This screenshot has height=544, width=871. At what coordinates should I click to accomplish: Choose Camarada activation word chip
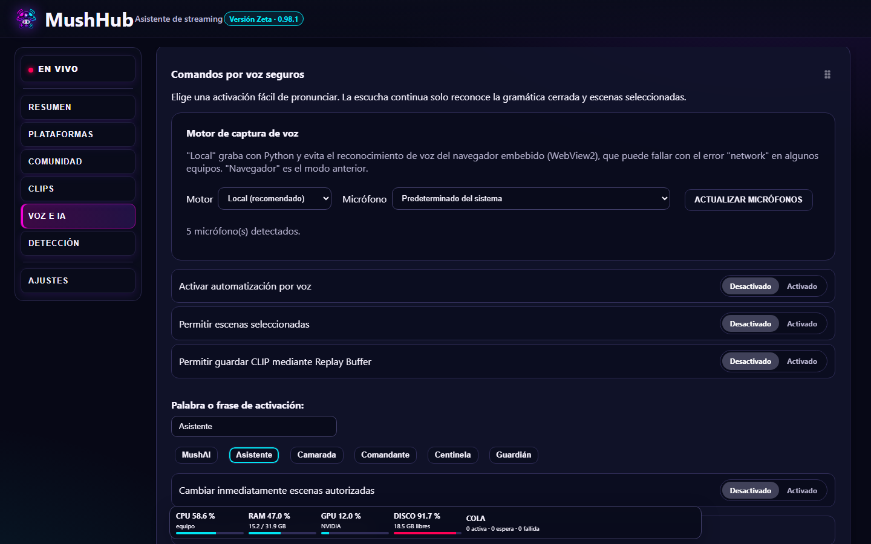[x=316, y=455]
